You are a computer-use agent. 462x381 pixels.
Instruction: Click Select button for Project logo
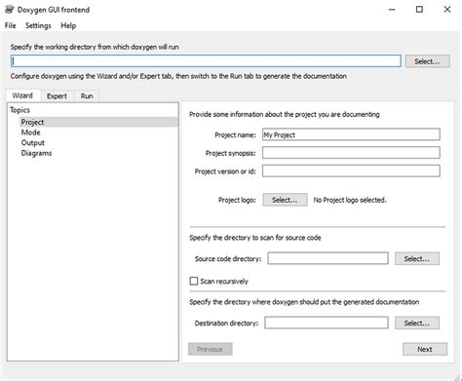pos(285,200)
